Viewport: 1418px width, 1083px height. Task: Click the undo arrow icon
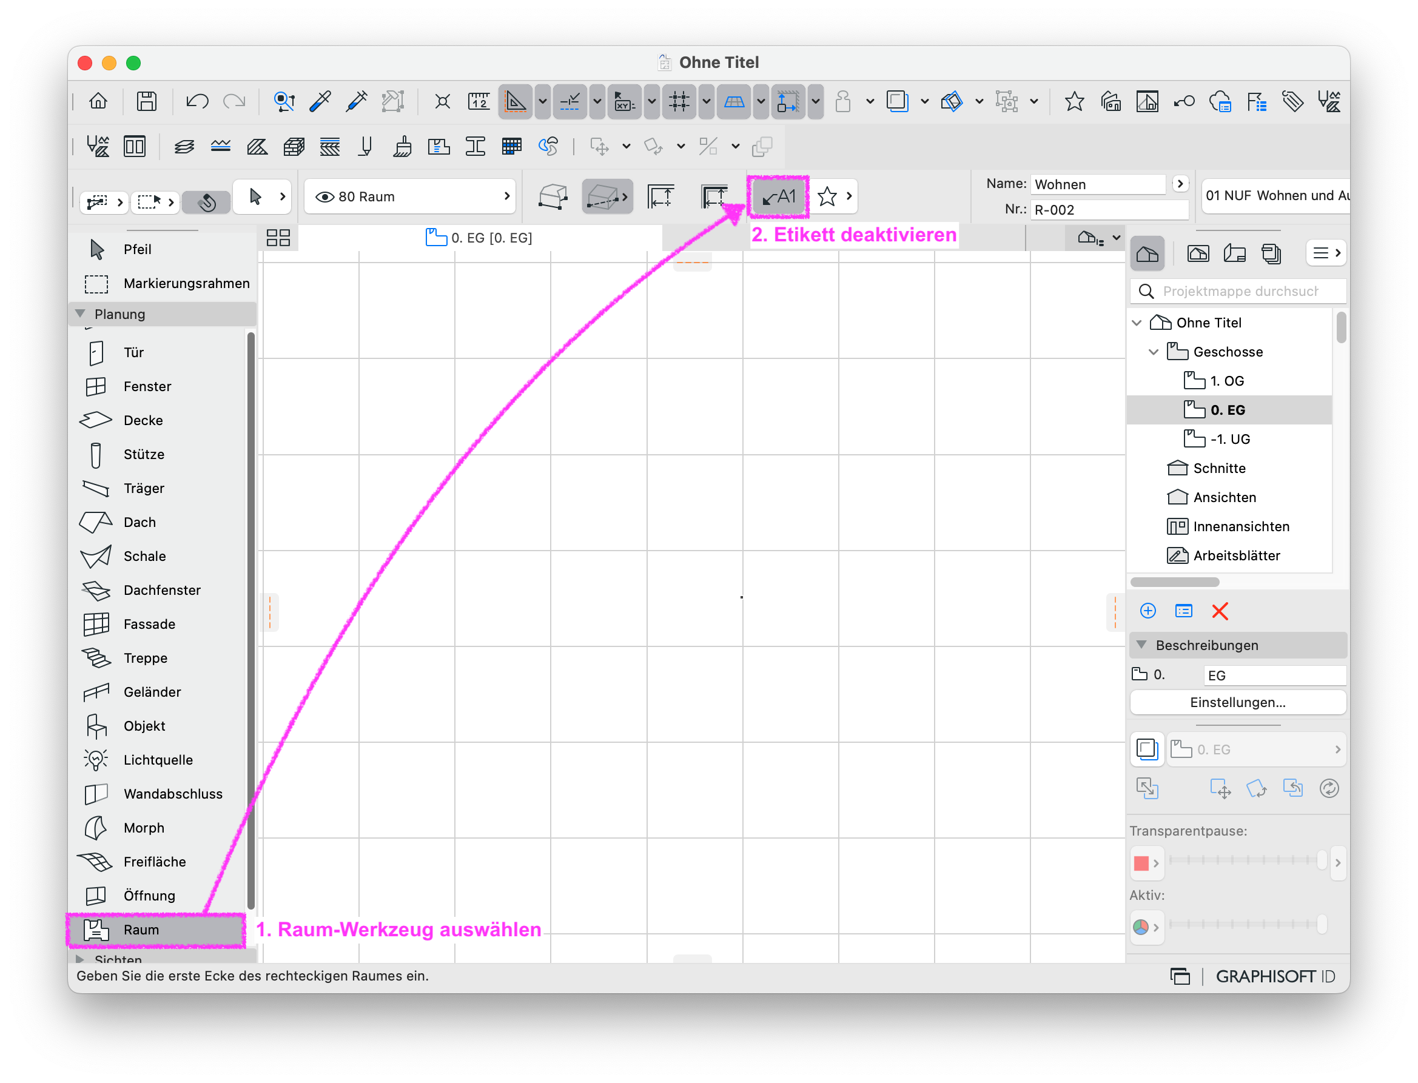(197, 102)
